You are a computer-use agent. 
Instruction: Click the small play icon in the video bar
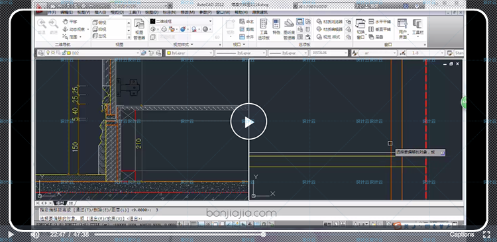coord(10,235)
